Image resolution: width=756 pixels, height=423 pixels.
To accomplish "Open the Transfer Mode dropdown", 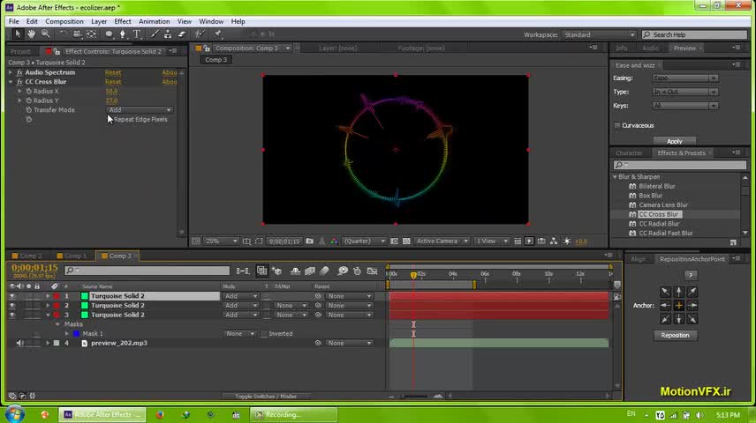I will point(140,110).
